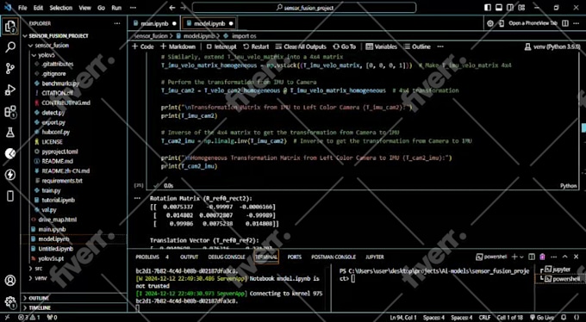Select venv Python kernel picker
Image resolution: width=586 pixels, height=322 pixels.
tap(552, 46)
